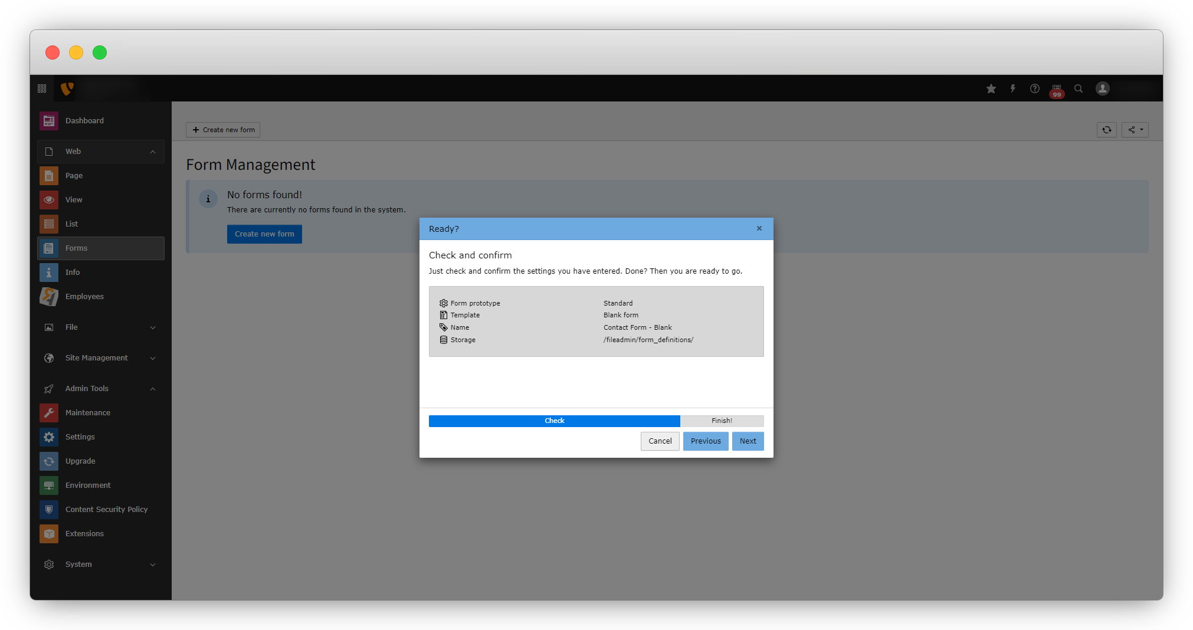Open the flush cache lightning icon
This screenshot has width=1193, height=630.
pos(1013,88)
